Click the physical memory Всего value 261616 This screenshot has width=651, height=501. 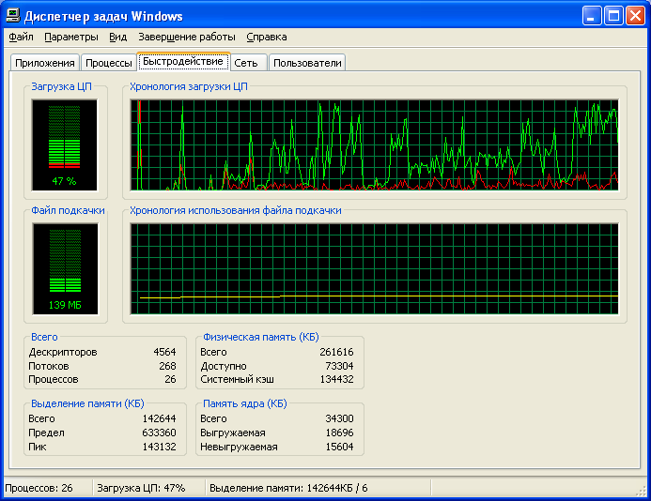point(336,352)
